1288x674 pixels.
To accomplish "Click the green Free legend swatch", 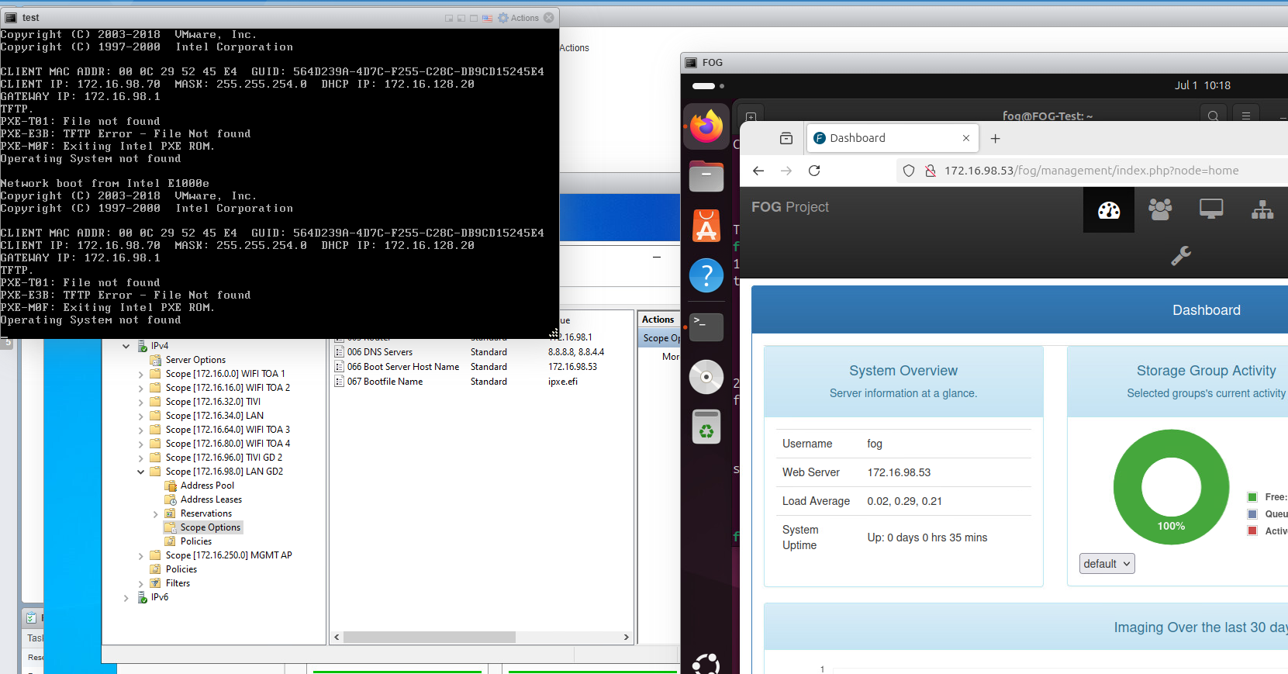I will pyautogui.click(x=1252, y=497).
